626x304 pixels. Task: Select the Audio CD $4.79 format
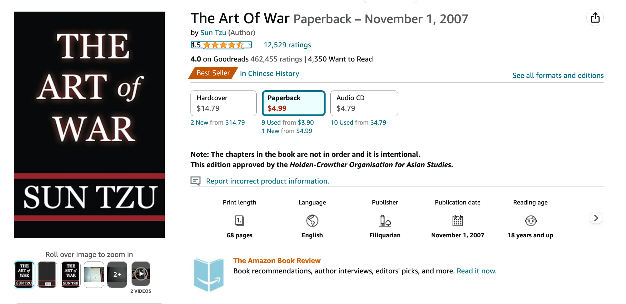[x=364, y=103]
